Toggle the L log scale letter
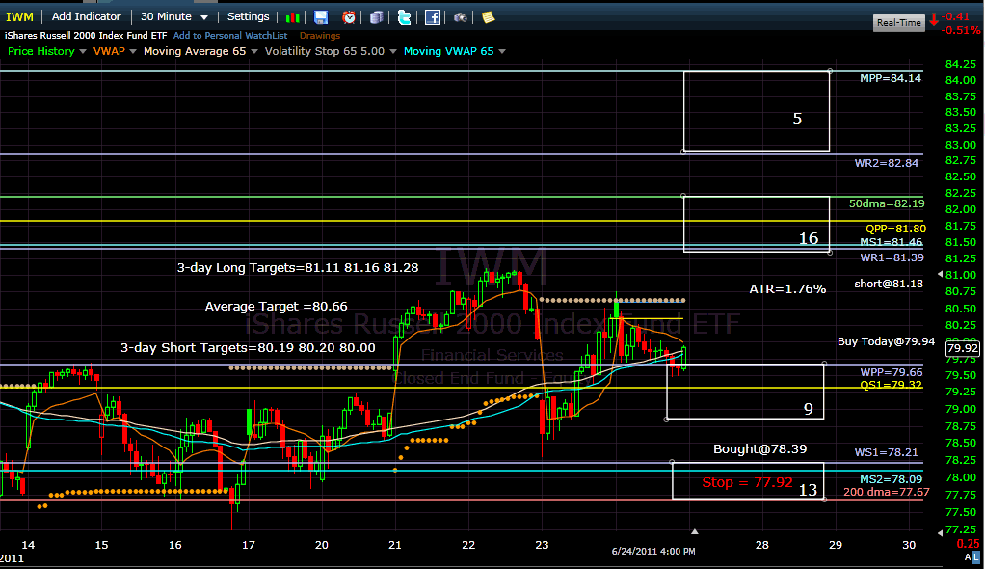985x569 pixels. pos(976,557)
